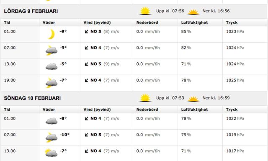Click the cloudy night icon at Saturday 07.00
Image resolution: width=268 pixels, height=161 pixels.
[x=51, y=50]
